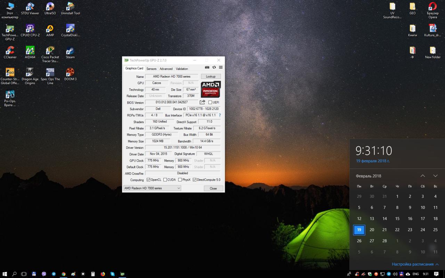This screenshot has width=445, height=278.
Task: Toggle the PhysX checkbox
Action: pyautogui.click(x=180, y=180)
